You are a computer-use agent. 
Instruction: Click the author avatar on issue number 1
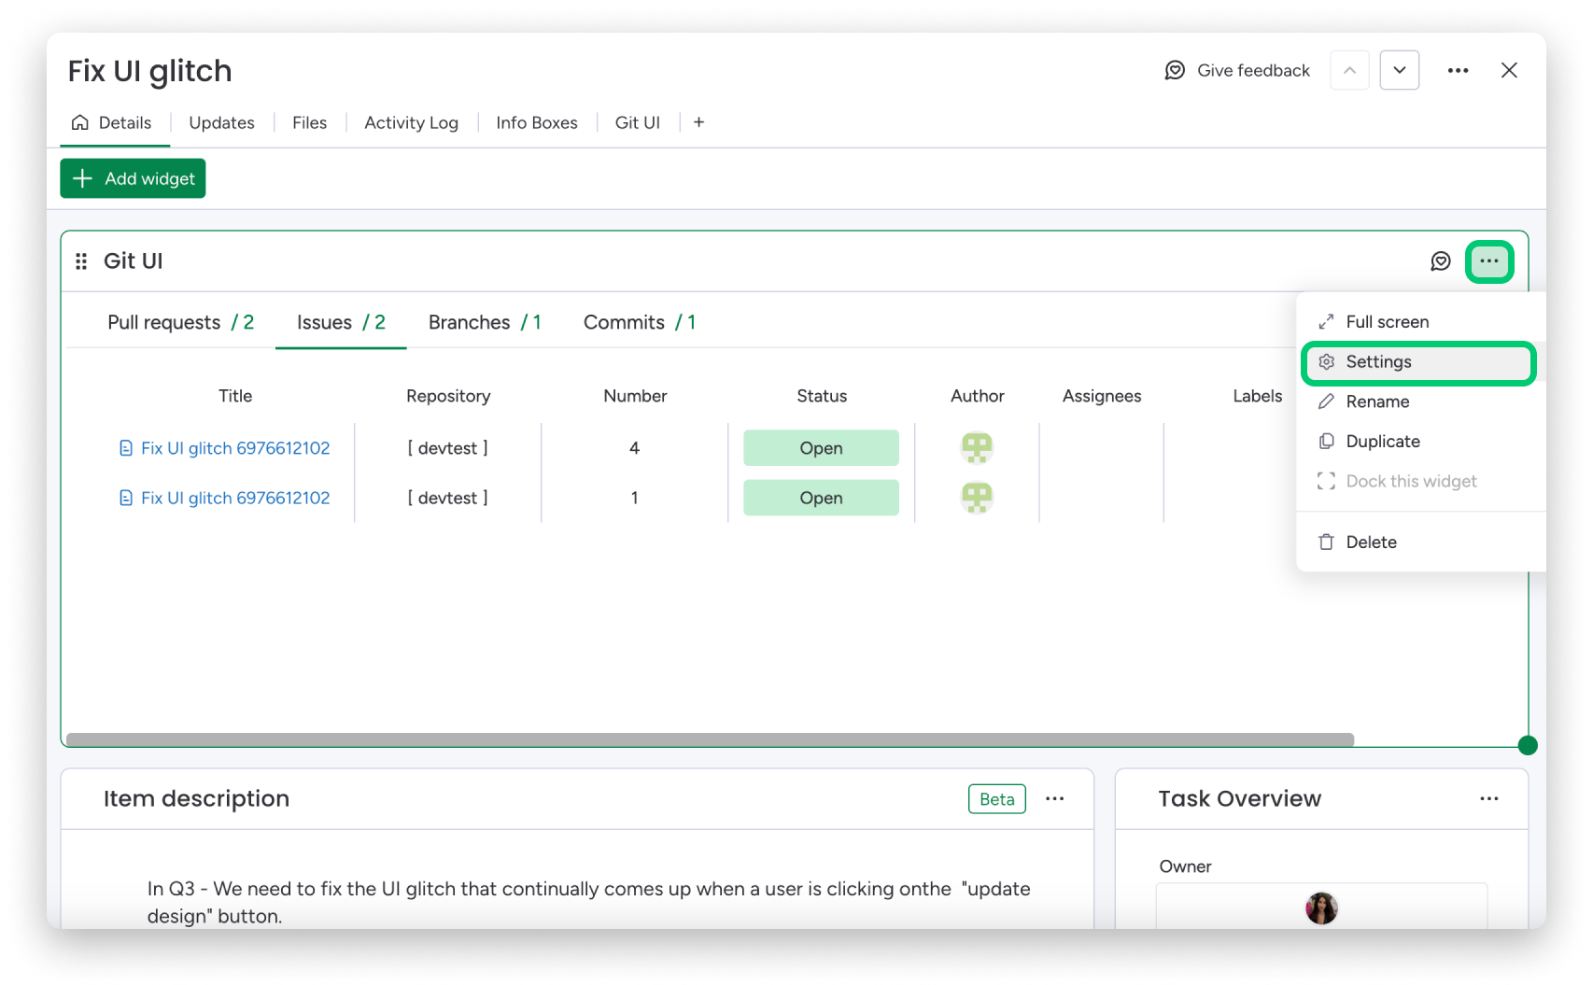pos(977,498)
